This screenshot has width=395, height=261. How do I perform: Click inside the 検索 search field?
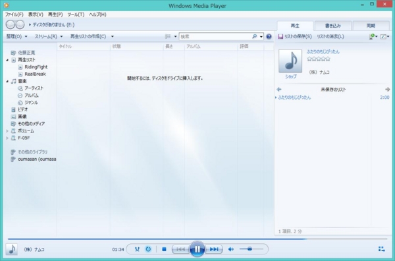(215, 36)
